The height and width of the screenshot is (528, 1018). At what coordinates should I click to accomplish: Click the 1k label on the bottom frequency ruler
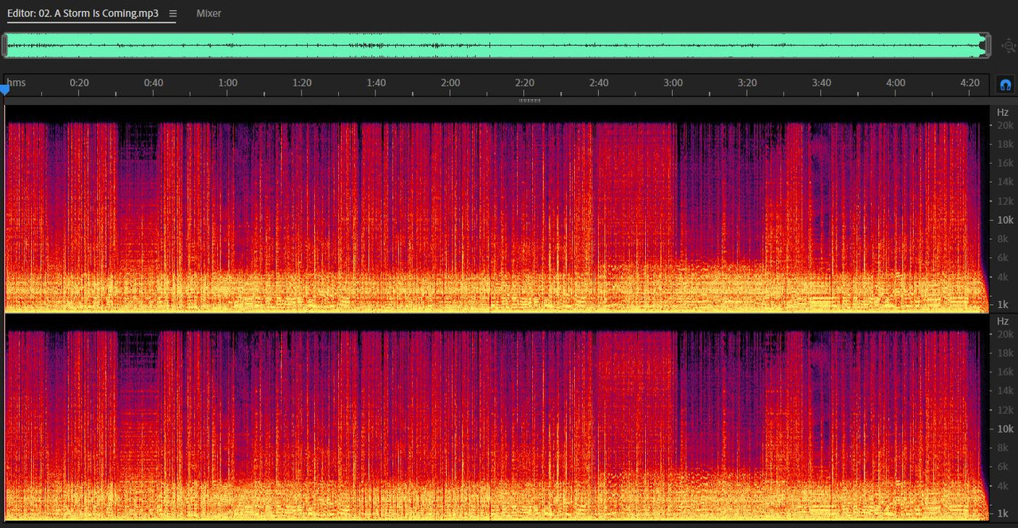(1003, 514)
